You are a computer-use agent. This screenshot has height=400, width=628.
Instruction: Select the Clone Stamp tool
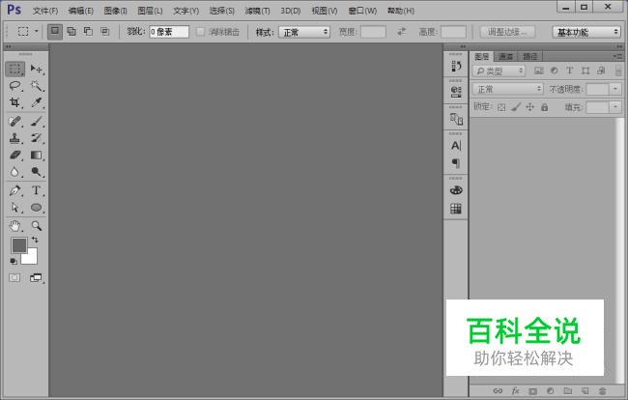click(14, 138)
